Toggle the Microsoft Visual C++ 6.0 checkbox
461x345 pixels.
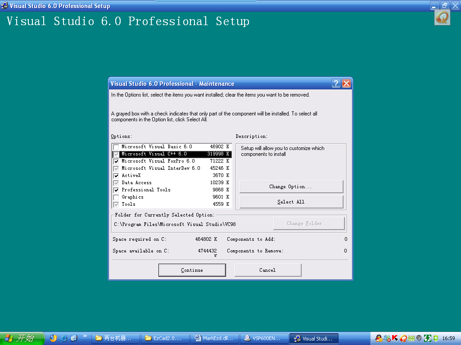pyautogui.click(x=116, y=154)
